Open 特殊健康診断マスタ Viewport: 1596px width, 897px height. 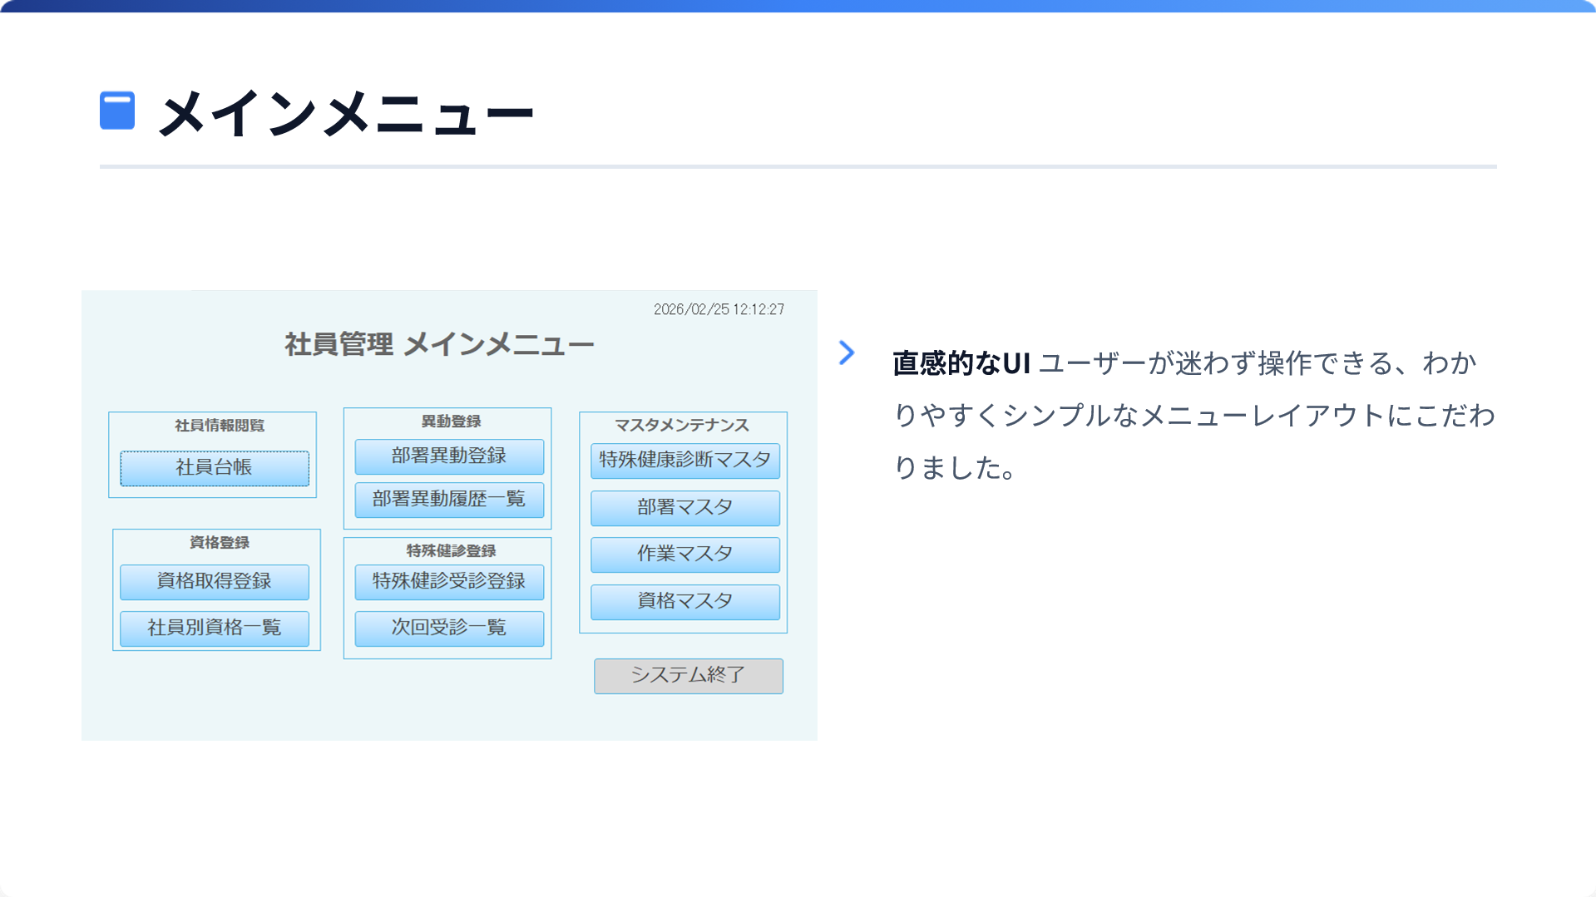(684, 461)
